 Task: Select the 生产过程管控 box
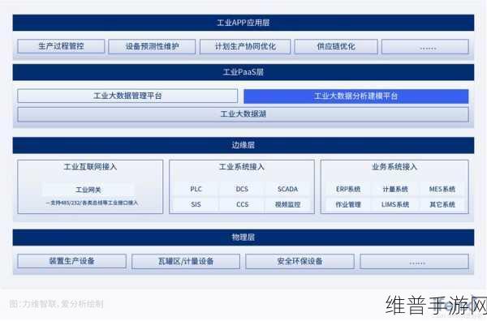coord(61,46)
